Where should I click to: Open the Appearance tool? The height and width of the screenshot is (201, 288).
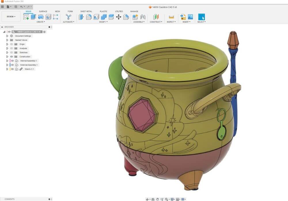tap(126, 17)
